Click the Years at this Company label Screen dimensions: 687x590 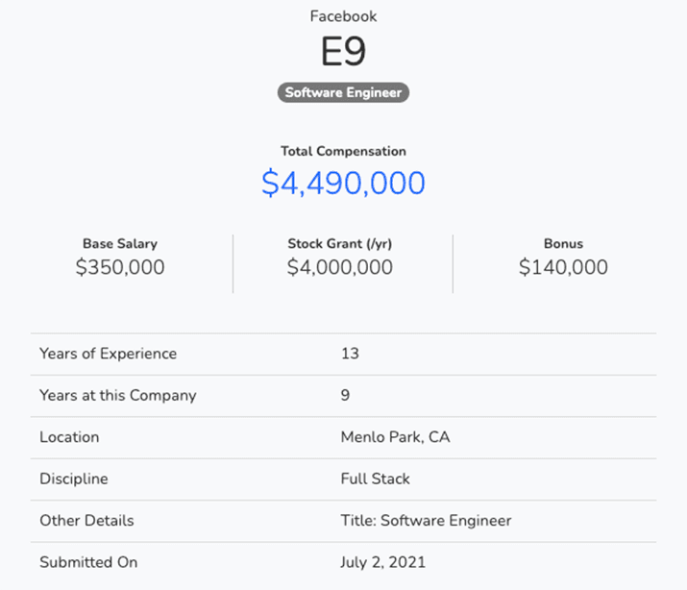118,395
